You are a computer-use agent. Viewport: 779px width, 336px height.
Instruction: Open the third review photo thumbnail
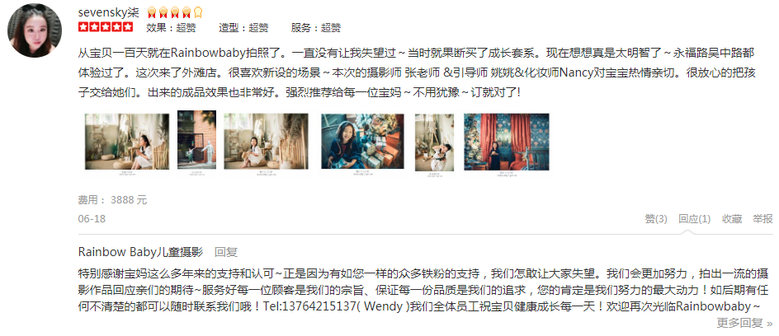click(x=266, y=143)
